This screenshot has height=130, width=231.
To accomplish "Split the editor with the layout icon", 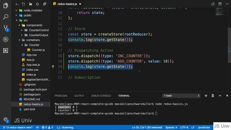I will tap(220, 4).
